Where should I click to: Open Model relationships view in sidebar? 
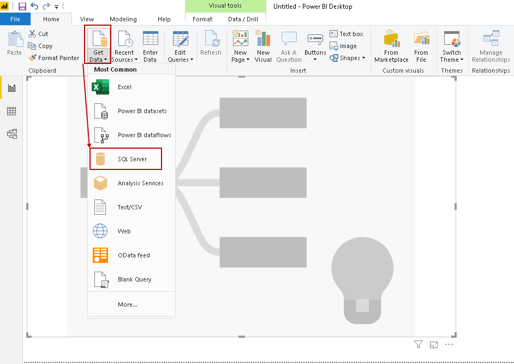coord(12,134)
